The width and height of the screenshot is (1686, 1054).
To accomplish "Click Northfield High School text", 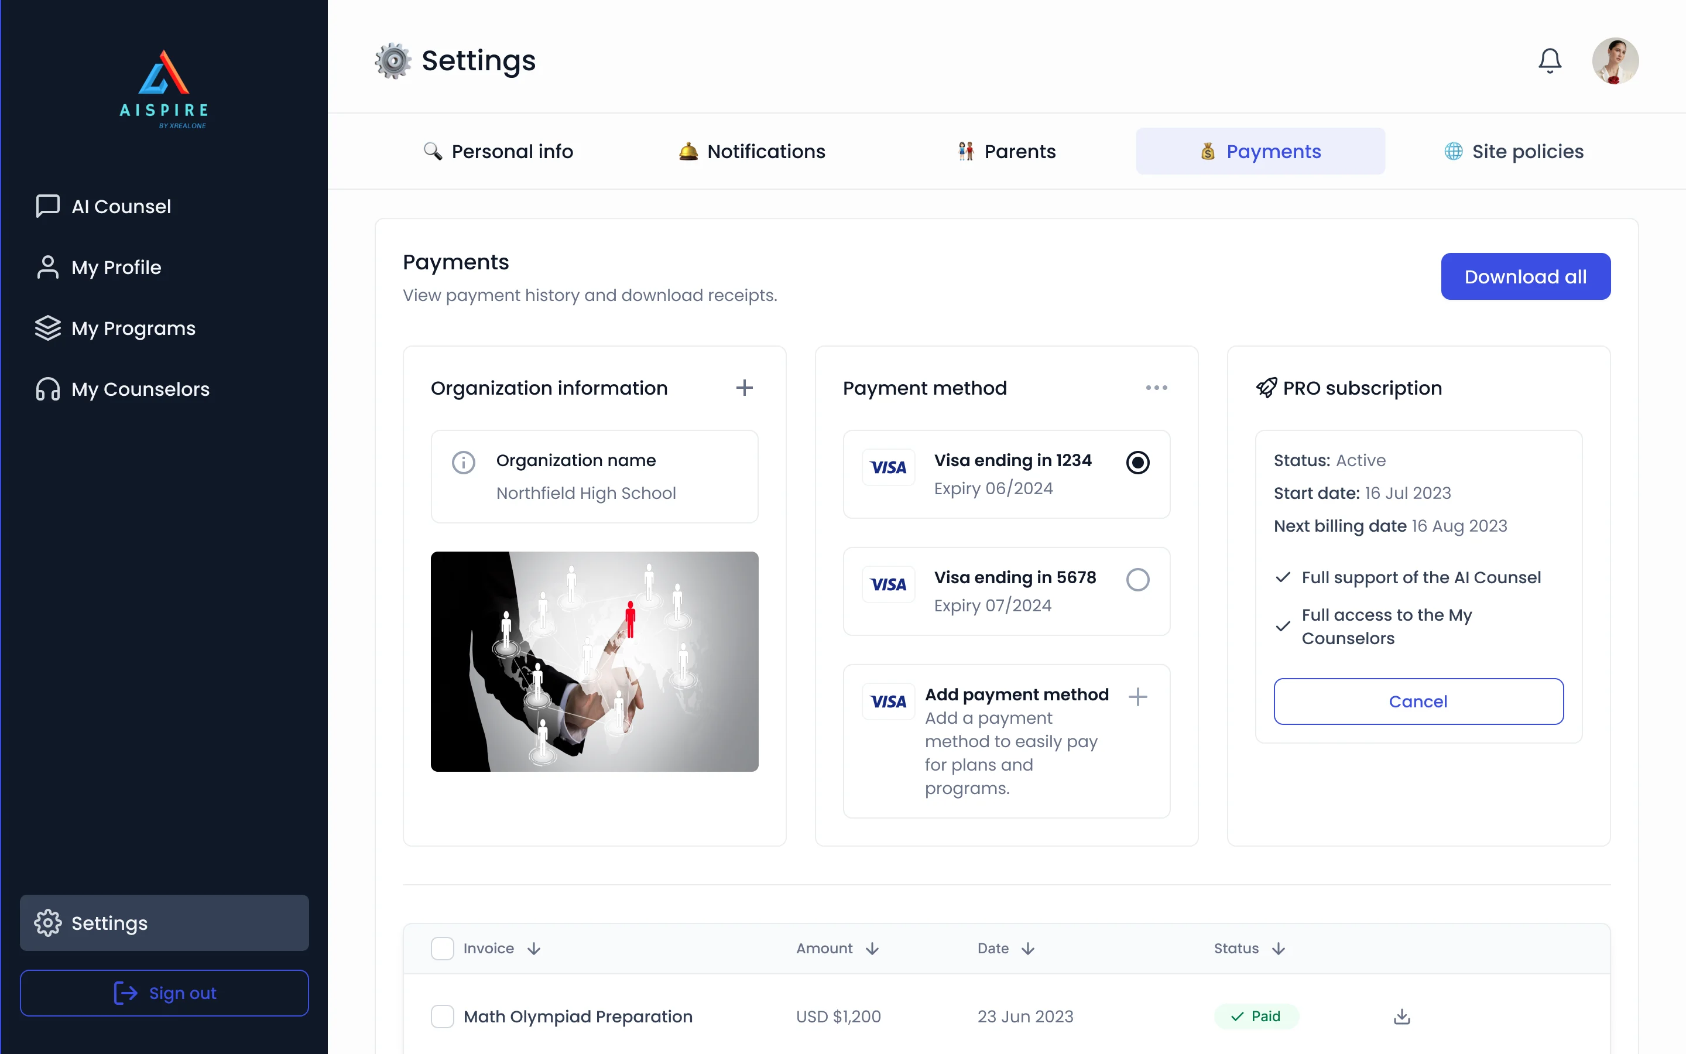I will 586,493.
